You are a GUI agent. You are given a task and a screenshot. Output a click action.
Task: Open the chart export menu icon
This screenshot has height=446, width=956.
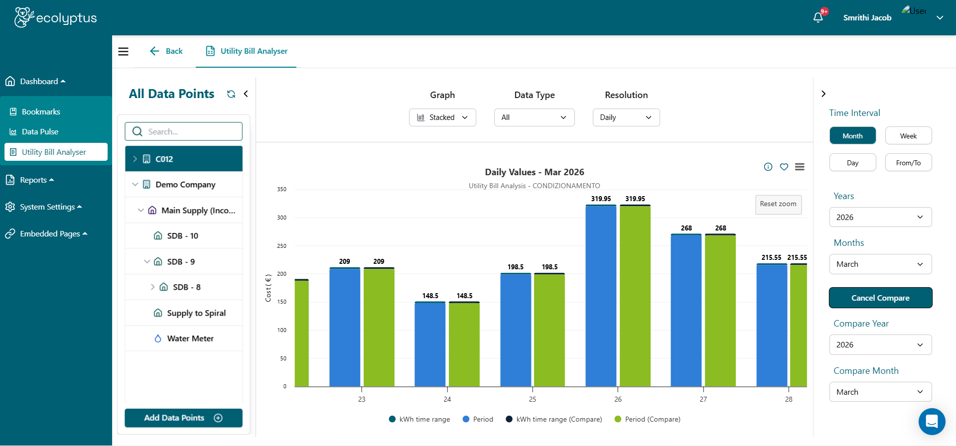(800, 167)
